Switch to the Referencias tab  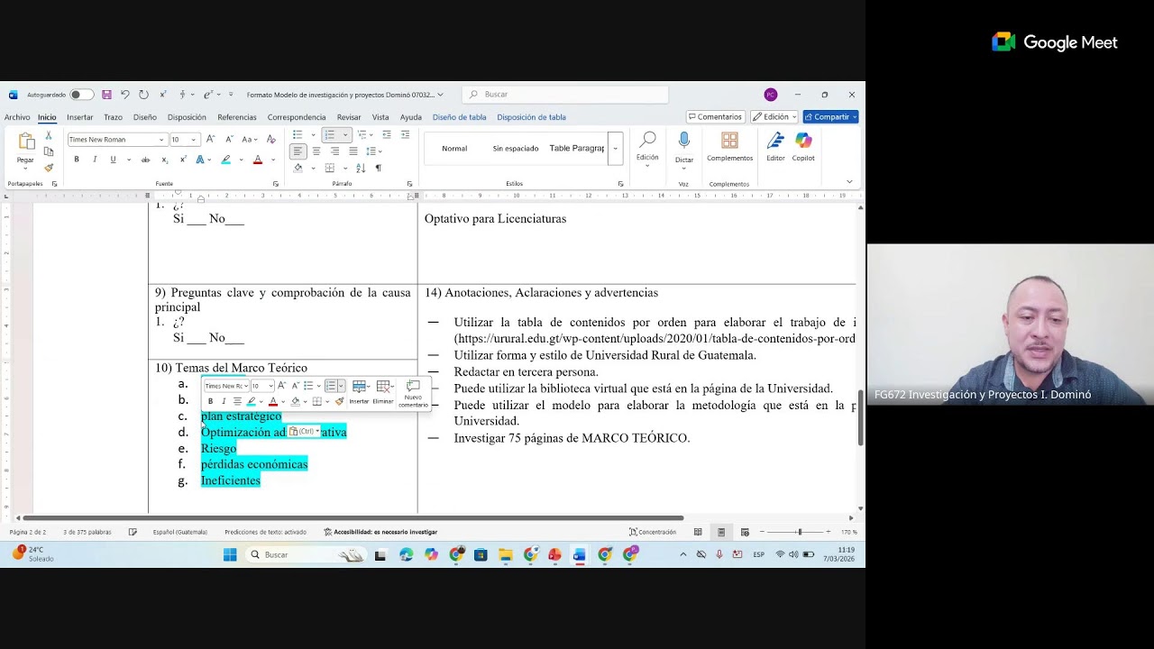tap(237, 117)
